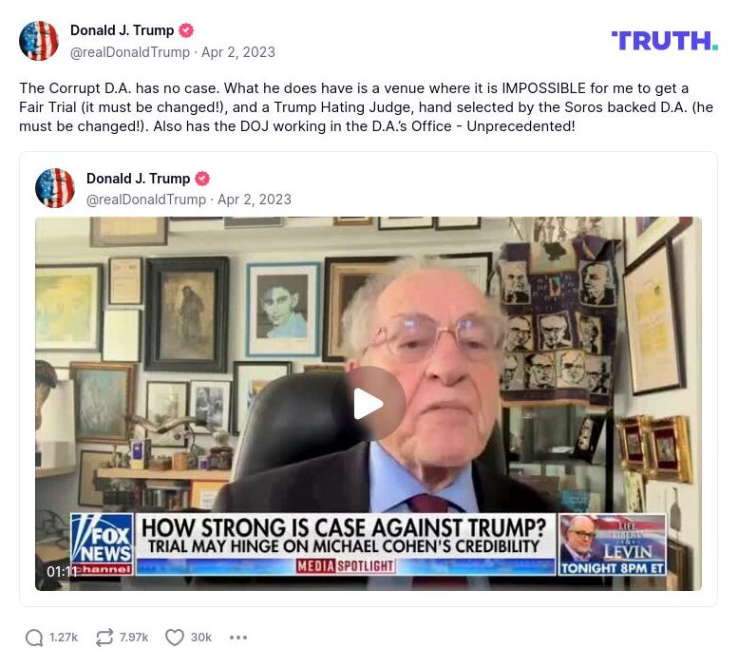The width and height of the screenshot is (738, 667).
Task: View the 7.97k ReTruths count
Action: [134, 638]
